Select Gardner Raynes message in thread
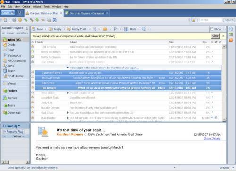Image resolution: width=236 pixels, height=171 pixels. (128, 73)
